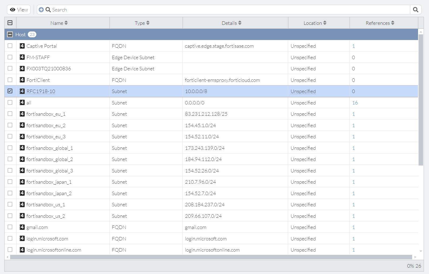The image size is (429, 274).
Task: Toggle the select-all checkbox in the header
Action: point(10,23)
